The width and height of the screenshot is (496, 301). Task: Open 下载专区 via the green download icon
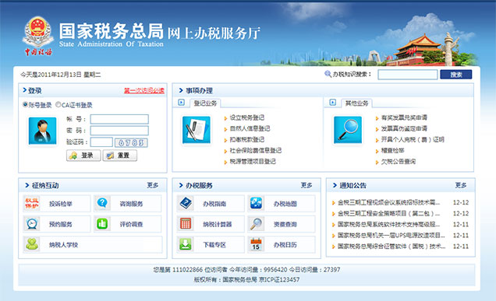(186, 244)
